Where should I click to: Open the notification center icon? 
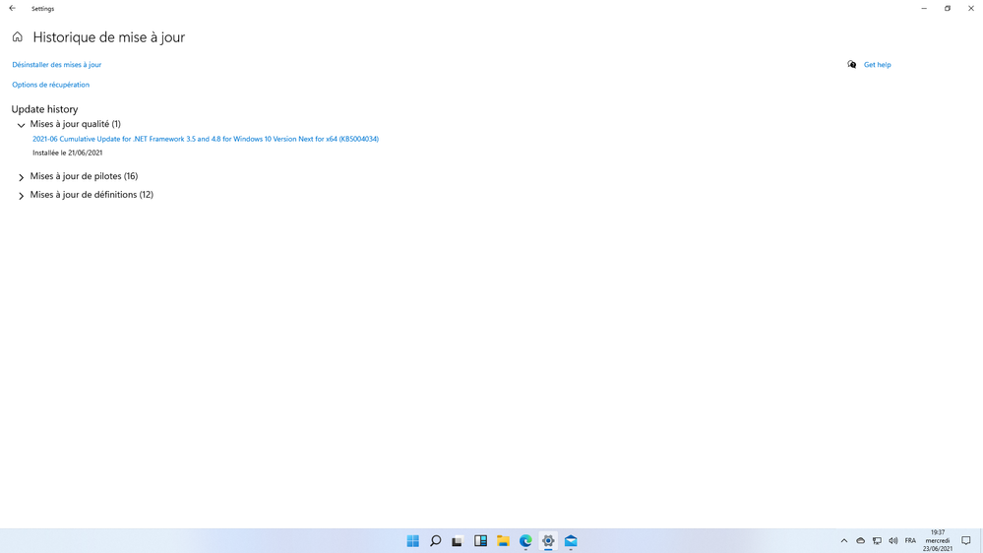coord(966,541)
